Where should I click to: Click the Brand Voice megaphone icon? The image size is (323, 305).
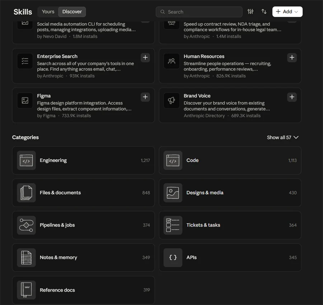[172, 100]
